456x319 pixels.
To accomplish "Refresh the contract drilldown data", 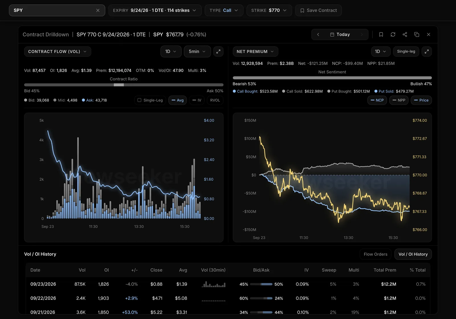I will tap(393, 34).
